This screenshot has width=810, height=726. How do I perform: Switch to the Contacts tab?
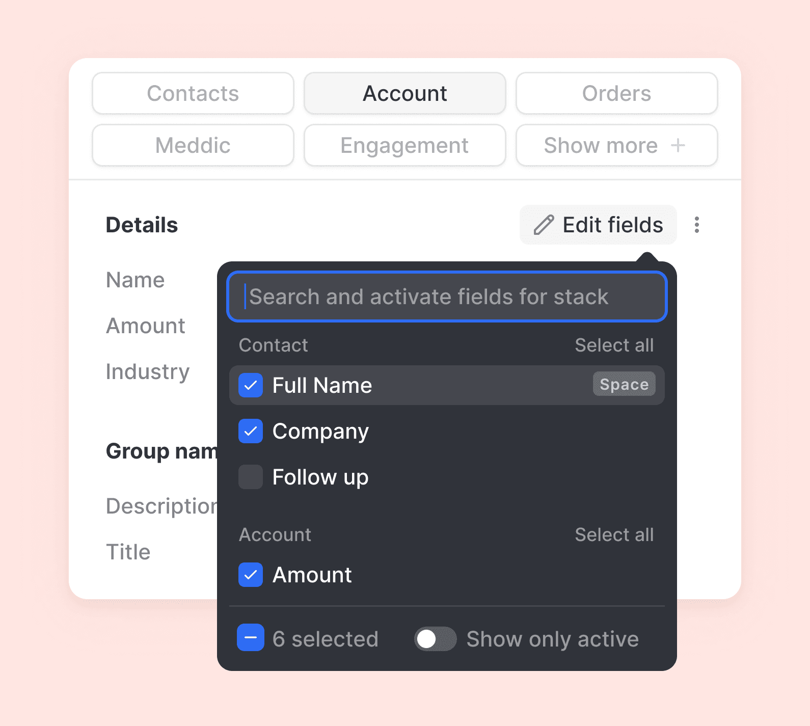coord(193,94)
